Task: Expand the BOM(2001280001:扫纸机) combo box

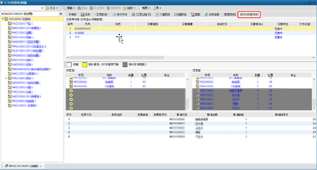Action: tap(61, 14)
